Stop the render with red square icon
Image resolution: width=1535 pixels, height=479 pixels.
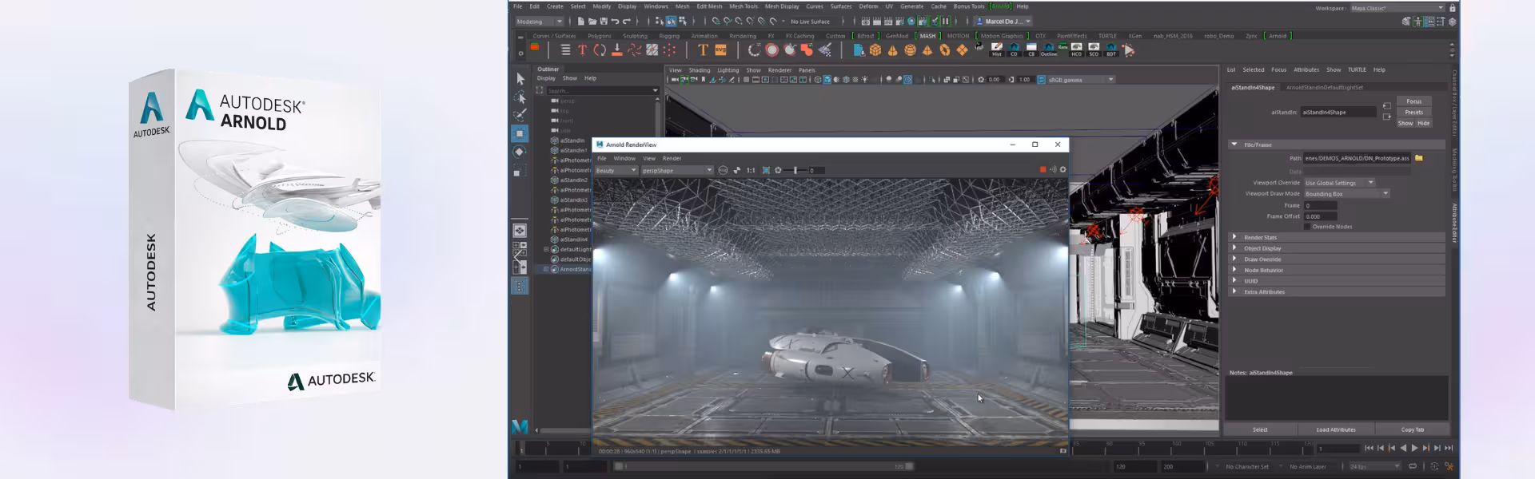click(x=1043, y=169)
